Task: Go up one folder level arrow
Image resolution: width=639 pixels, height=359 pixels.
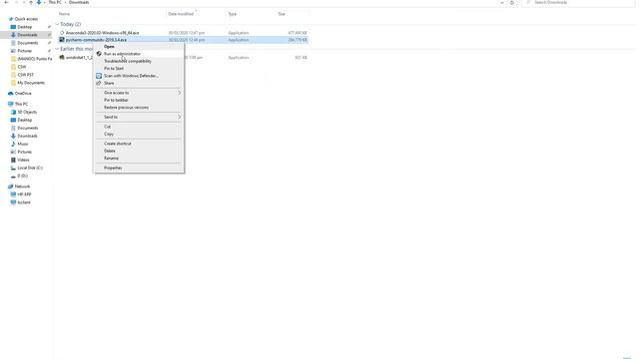Action: click(x=31, y=2)
